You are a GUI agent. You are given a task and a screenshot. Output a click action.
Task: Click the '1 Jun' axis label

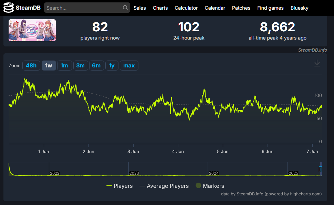pyautogui.click(x=44, y=152)
